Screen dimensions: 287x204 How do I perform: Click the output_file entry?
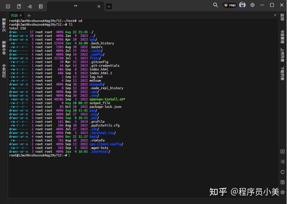click(x=100, y=103)
